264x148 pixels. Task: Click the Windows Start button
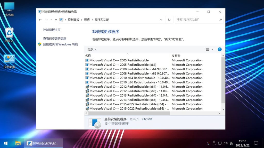6,143
